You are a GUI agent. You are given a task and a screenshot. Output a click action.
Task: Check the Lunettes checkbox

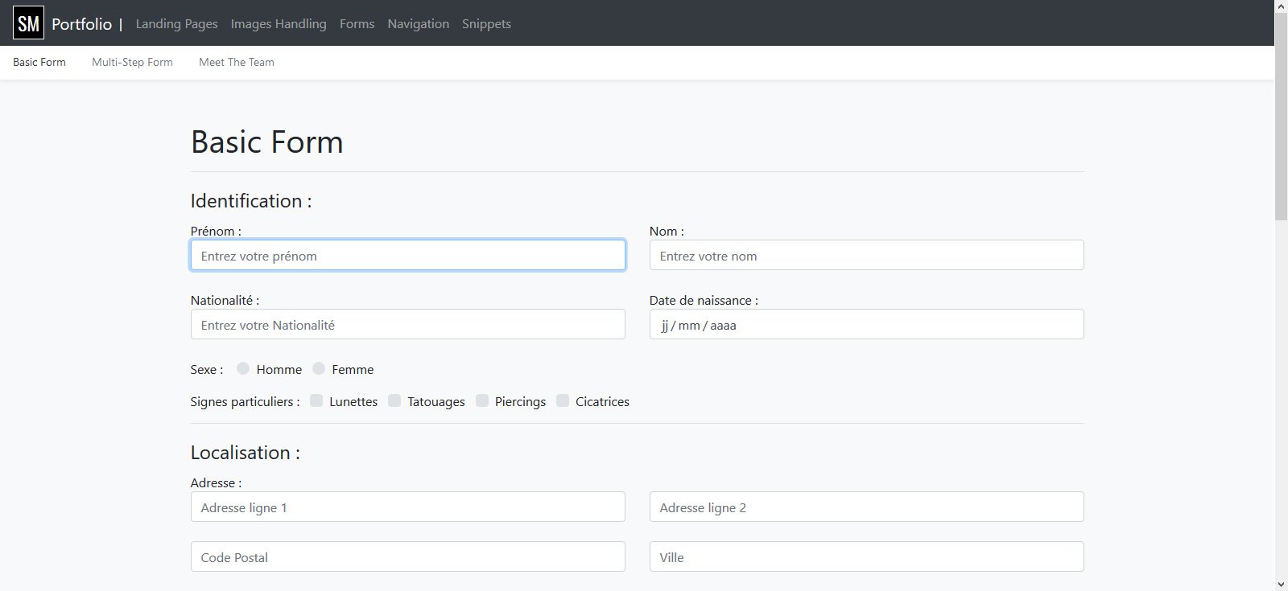(x=316, y=400)
